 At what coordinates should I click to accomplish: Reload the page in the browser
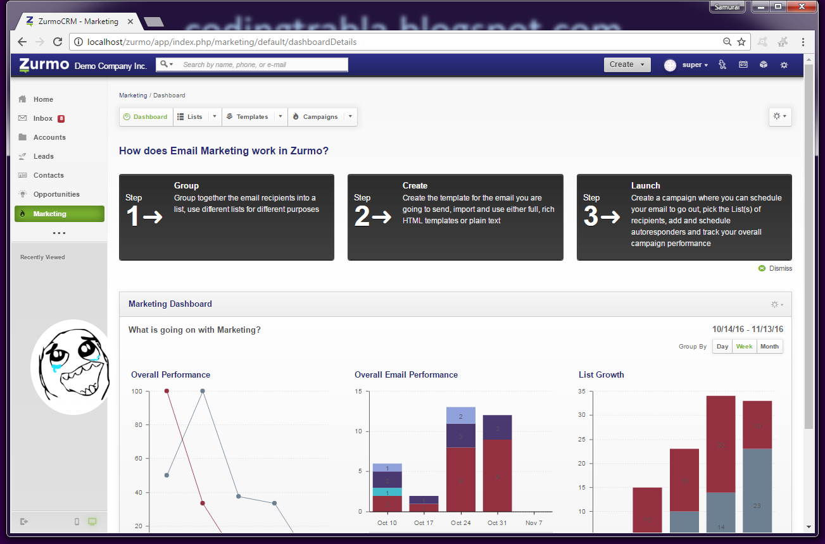58,42
